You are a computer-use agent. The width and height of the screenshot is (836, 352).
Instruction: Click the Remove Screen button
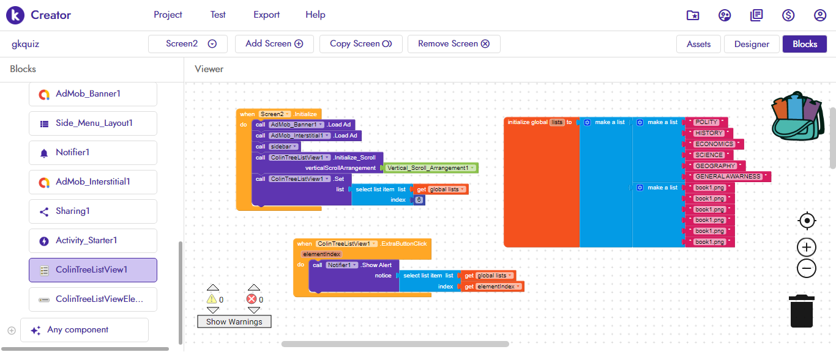tap(453, 44)
